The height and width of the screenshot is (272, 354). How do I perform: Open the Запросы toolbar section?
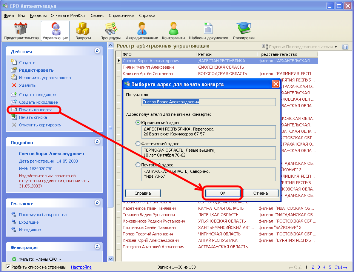click(83, 31)
